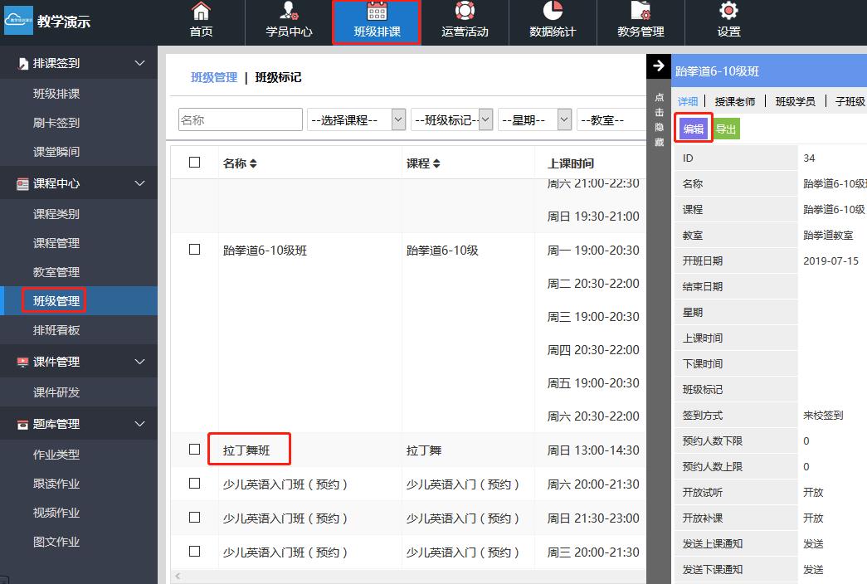The width and height of the screenshot is (867, 584).
Task: Check the select-all checkbox in table header
Action: [x=195, y=163]
